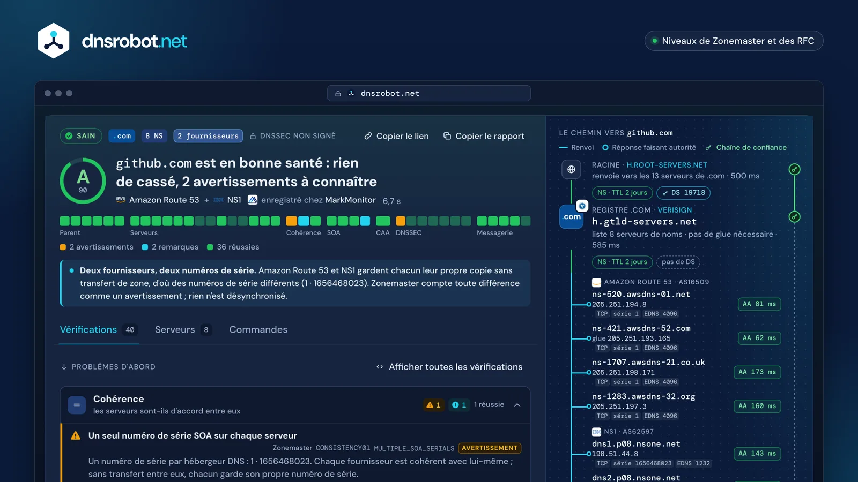858x482 pixels.
Task: Click the AWS logo beside Amazon Route 53
Action: 121,199
